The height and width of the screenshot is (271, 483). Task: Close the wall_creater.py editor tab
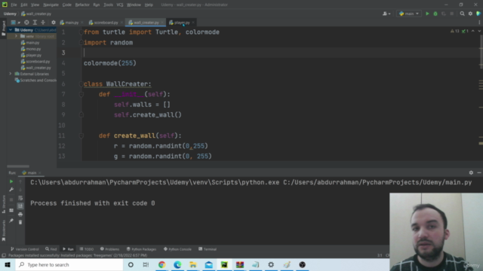162,23
